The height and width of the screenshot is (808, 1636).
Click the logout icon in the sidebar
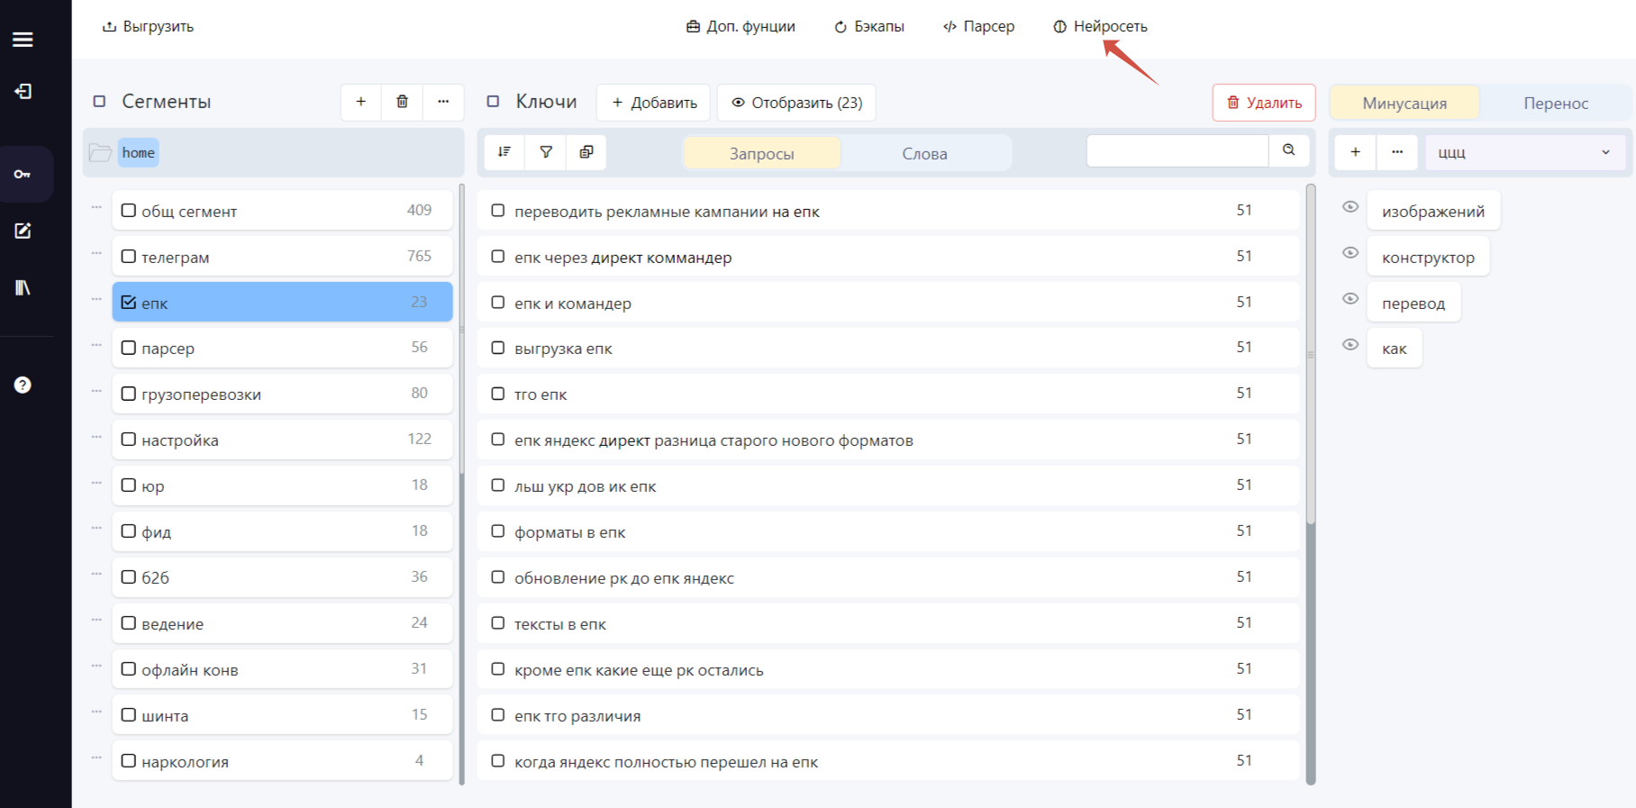23,91
